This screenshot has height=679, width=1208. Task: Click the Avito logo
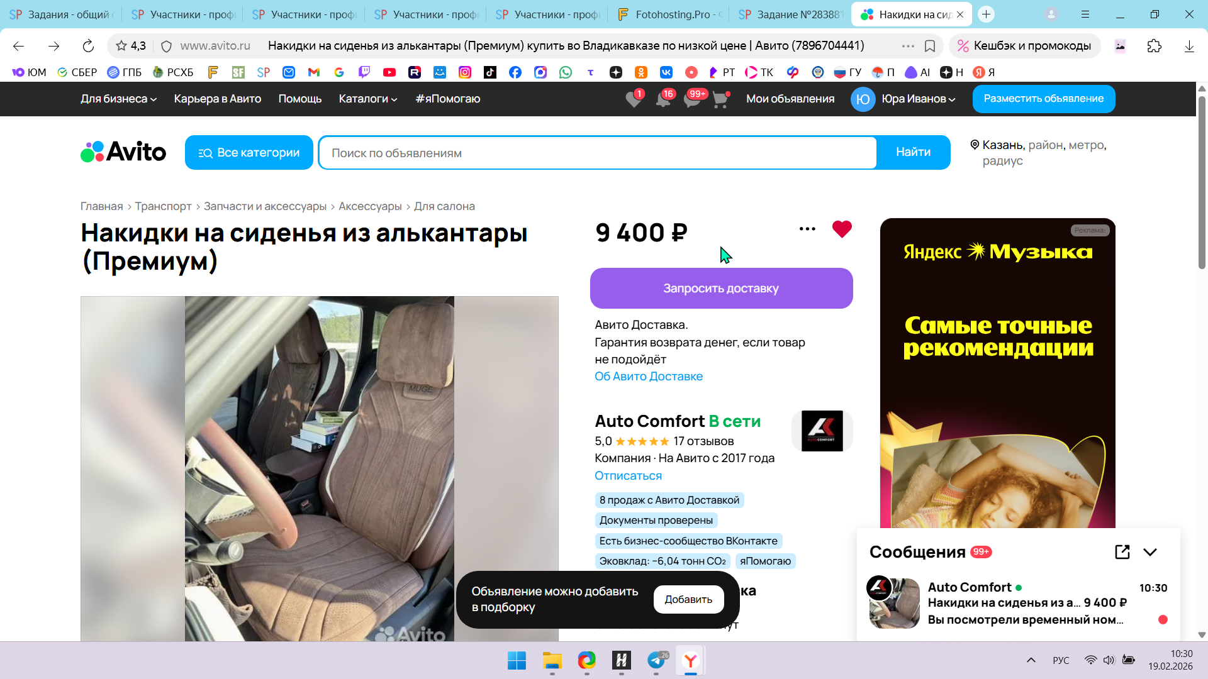coord(123,152)
